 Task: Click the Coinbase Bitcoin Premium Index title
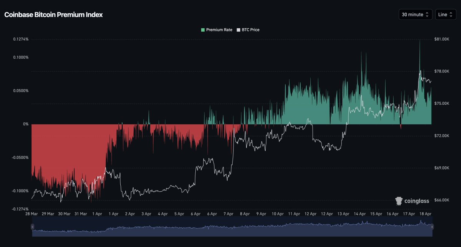tap(53, 15)
